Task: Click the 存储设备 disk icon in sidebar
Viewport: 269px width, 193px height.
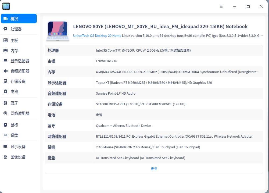Action: tap(5, 81)
